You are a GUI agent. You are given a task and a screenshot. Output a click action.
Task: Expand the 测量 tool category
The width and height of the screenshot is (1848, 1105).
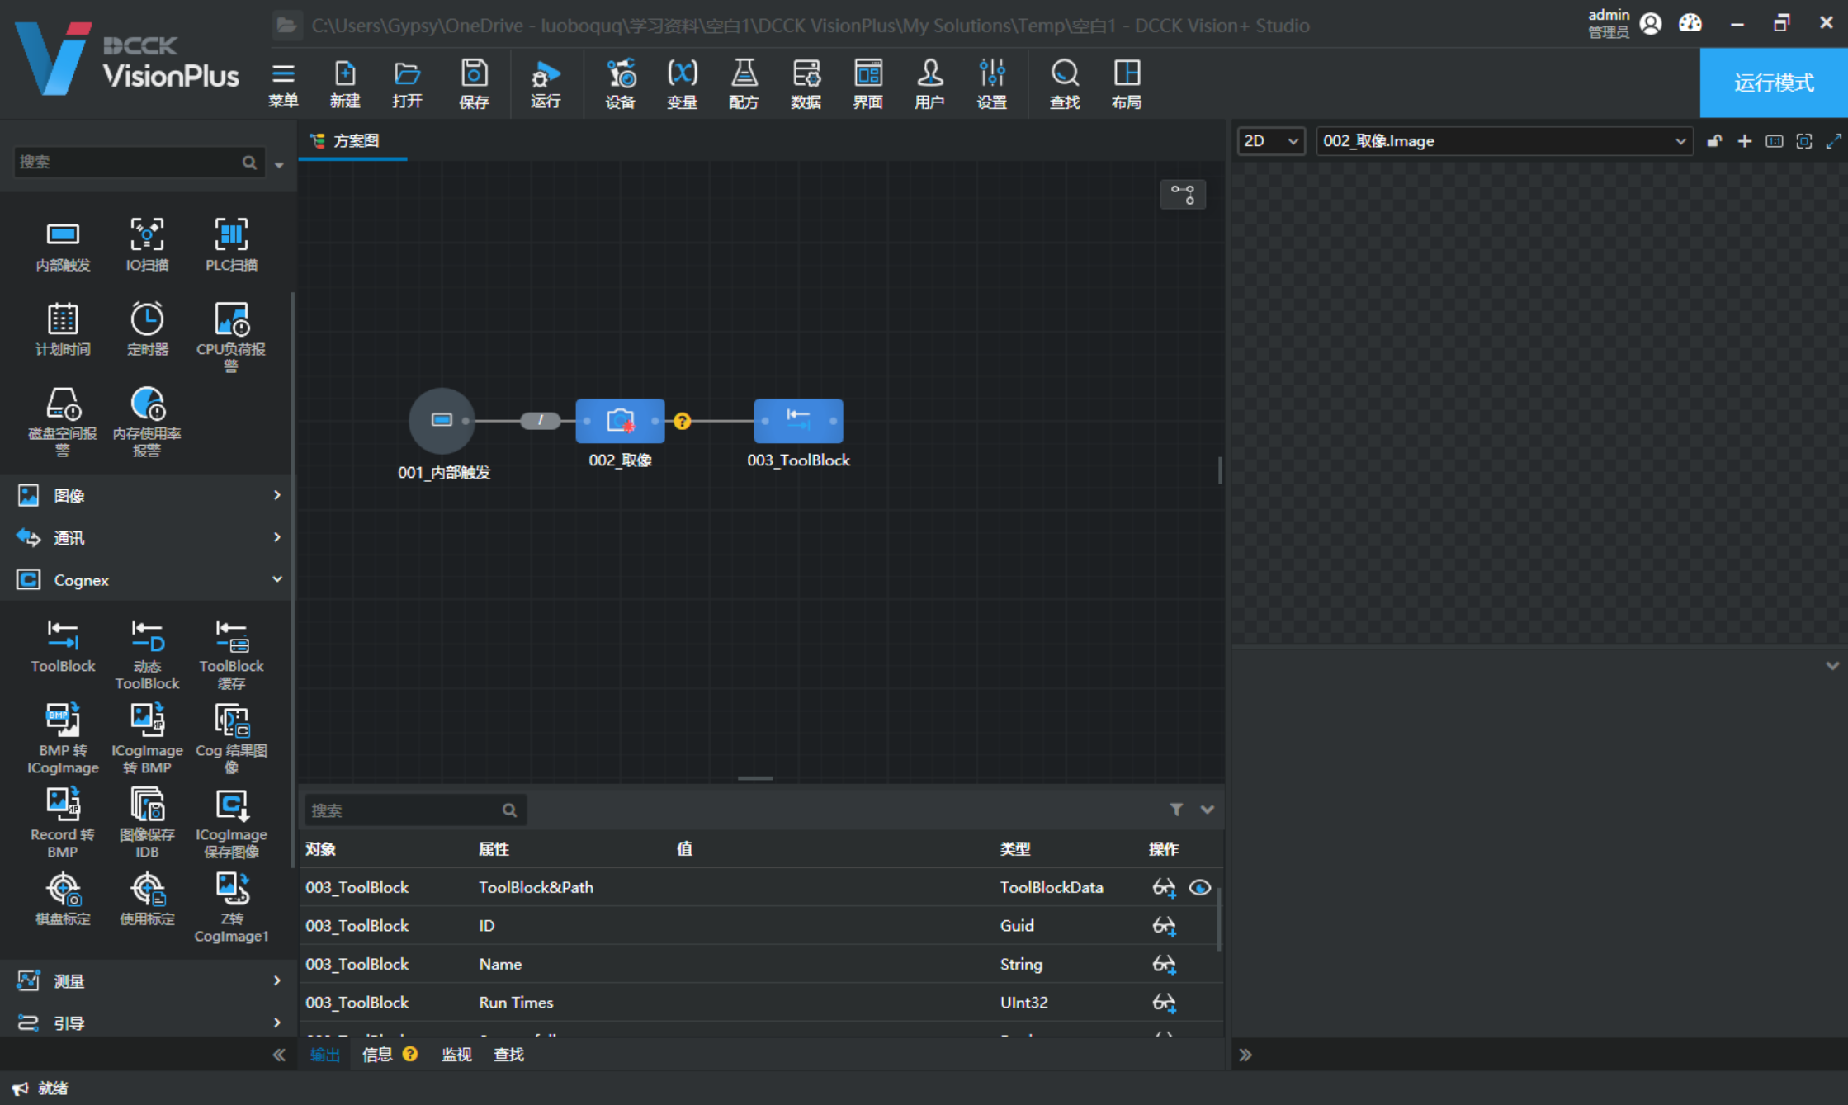click(147, 980)
